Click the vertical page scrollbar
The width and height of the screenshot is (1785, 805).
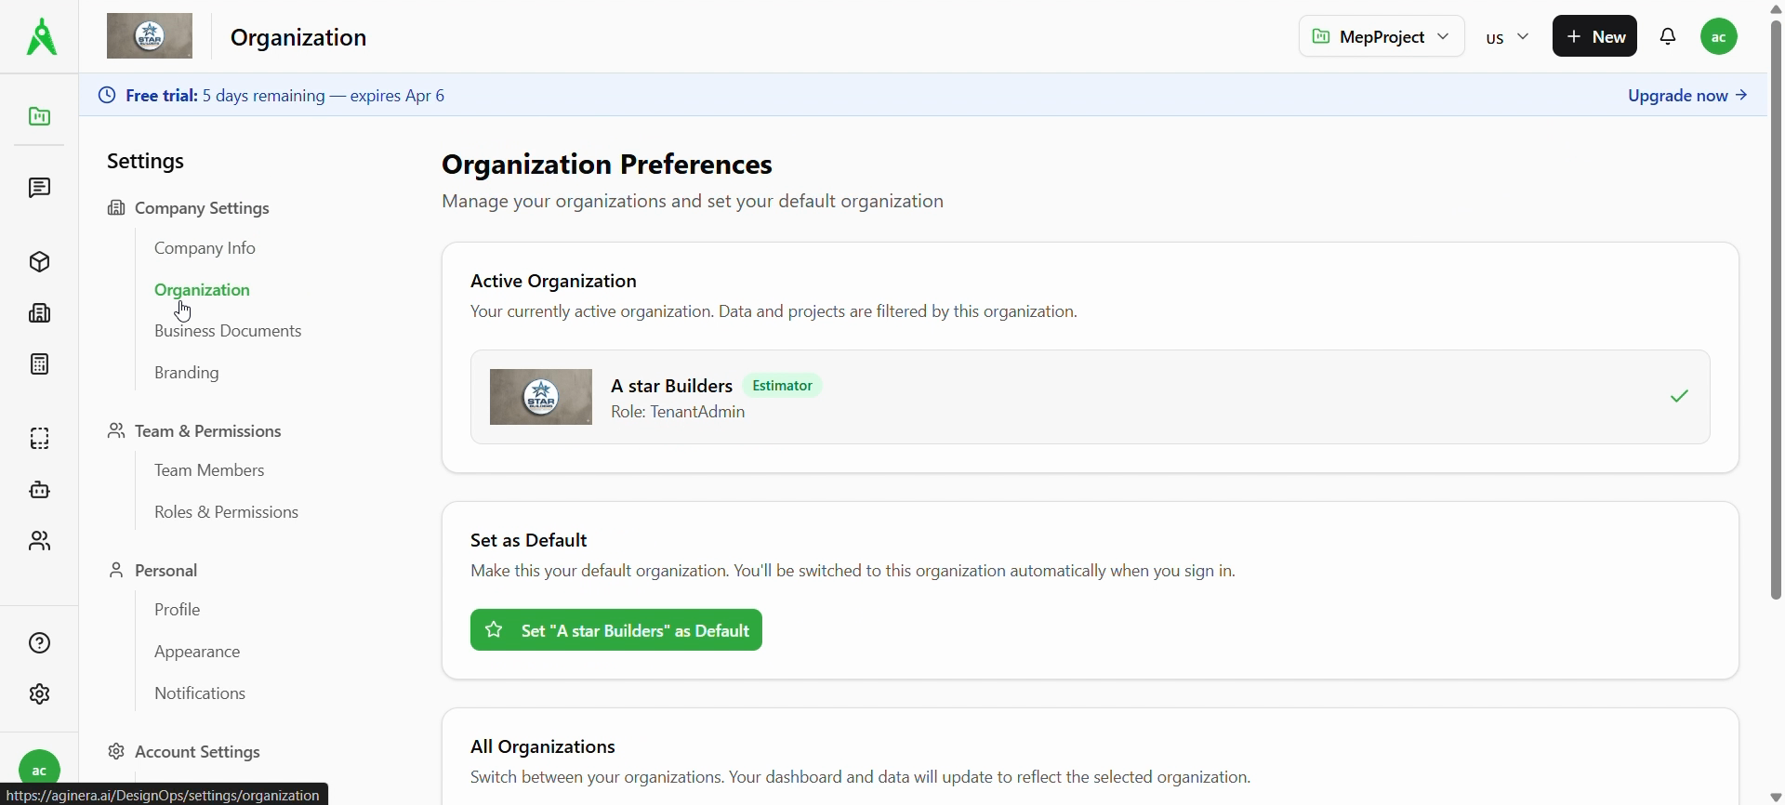coord(1776,307)
